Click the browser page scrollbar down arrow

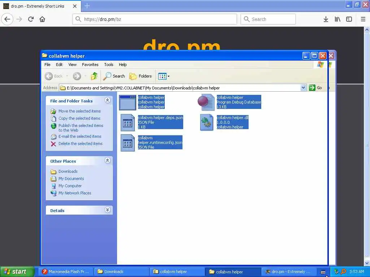(x=367, y=263)
